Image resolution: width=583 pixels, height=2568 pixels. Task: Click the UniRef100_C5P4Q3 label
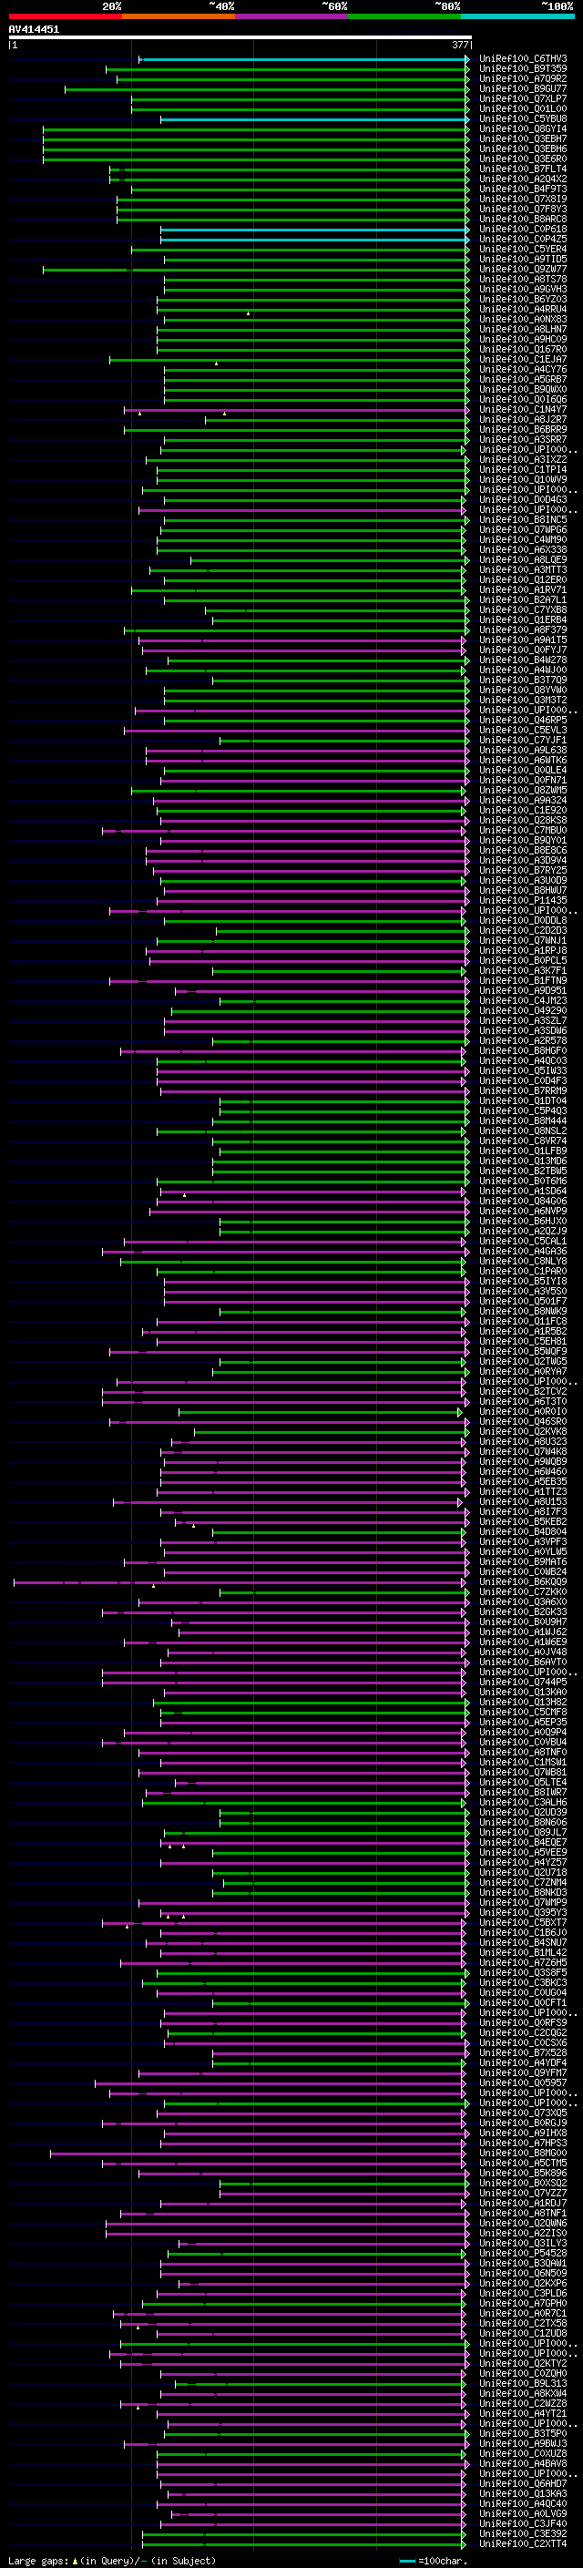click(x=523, y=1110)
